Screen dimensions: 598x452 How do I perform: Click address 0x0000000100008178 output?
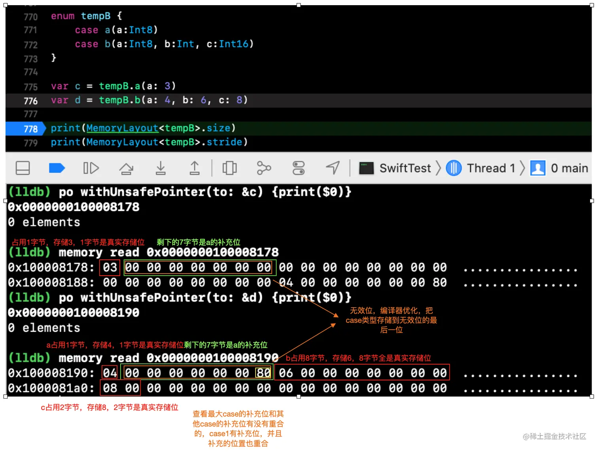tap(74, 207)
